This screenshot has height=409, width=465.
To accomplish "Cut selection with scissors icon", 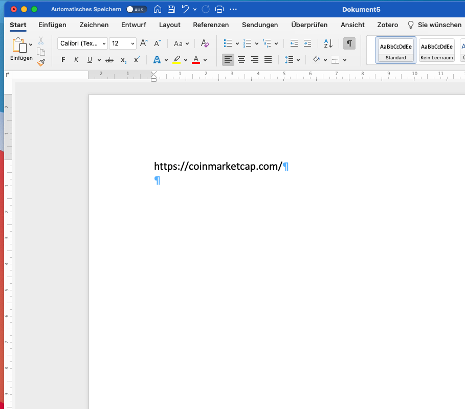I will pyautogui.click(x=41, y=40).
